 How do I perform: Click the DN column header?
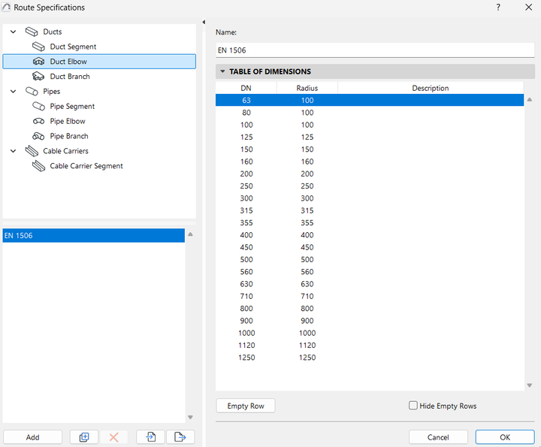click(x=246, y=88)
